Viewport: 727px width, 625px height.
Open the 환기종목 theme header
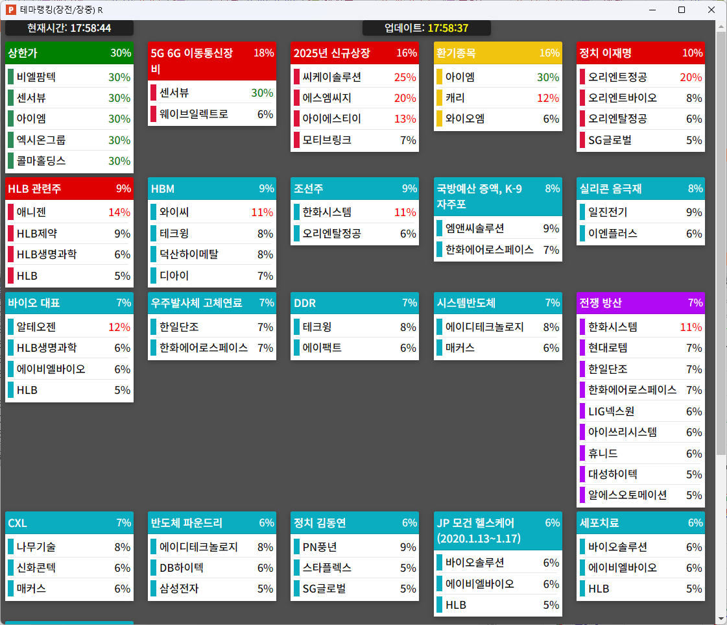[498, 53]
